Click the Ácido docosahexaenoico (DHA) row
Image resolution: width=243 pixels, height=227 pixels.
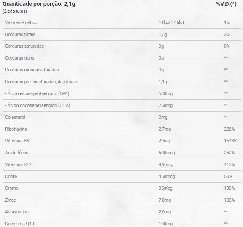tap(122, 105)
